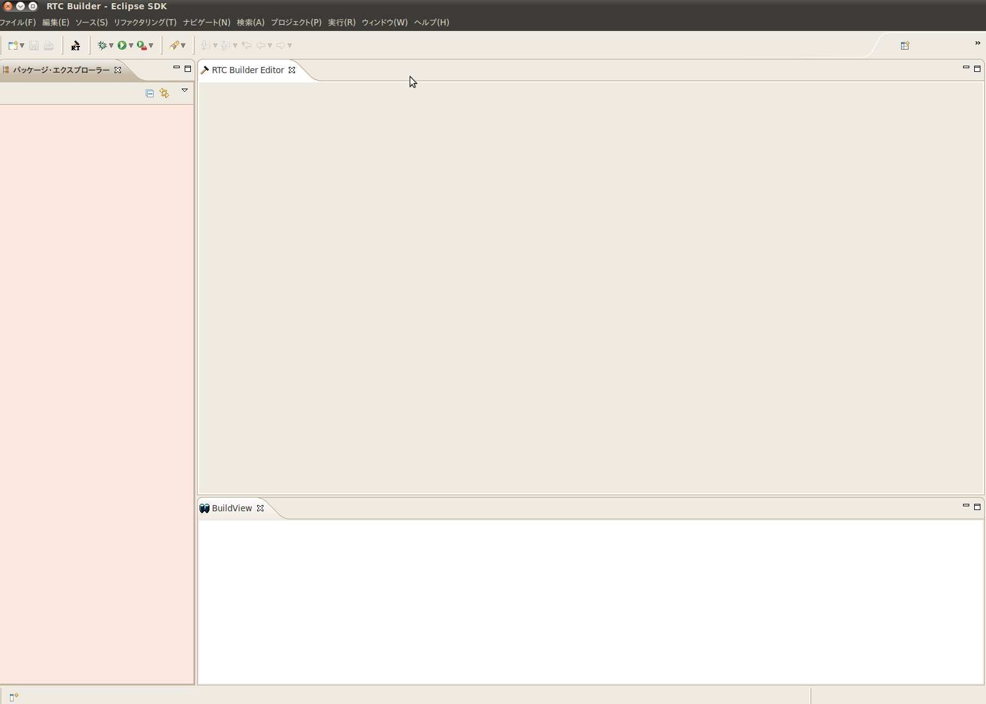The height and width of the screenshot is (704, 986).
Task: Select the BuildView tab
Action: point(232,508)
